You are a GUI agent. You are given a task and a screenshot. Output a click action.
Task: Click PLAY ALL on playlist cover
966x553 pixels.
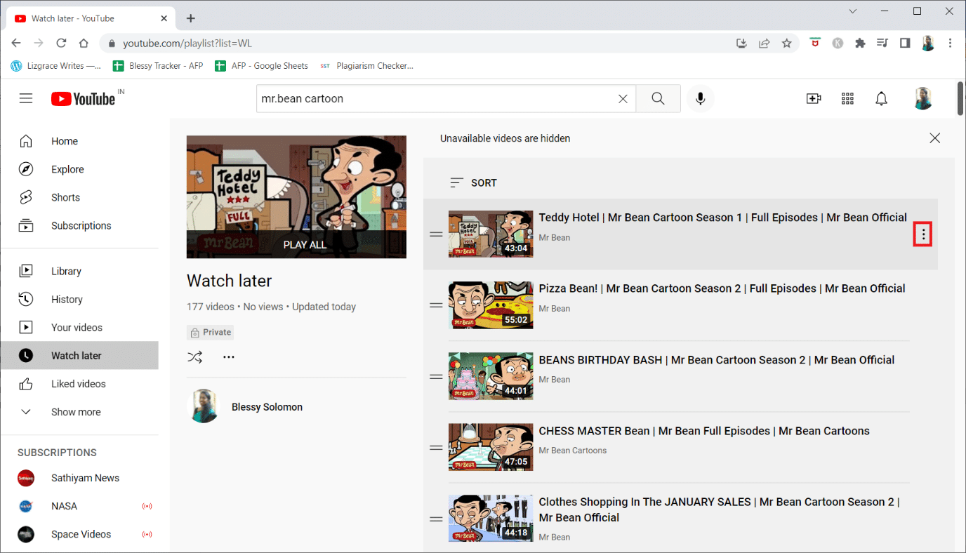pos(304,245)
